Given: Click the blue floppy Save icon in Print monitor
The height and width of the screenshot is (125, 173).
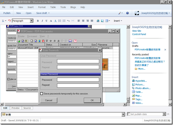Looking at the screenshot, I should click(x=70, y=41).
